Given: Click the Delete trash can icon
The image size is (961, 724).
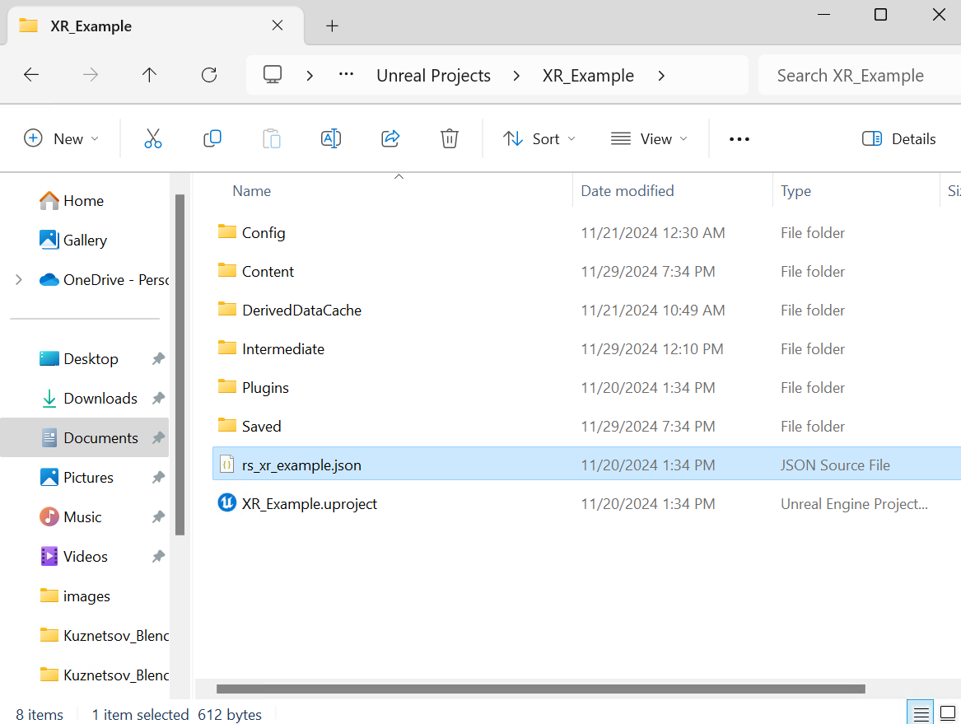Looking at the screenshot, I should (x=450, y=138).
